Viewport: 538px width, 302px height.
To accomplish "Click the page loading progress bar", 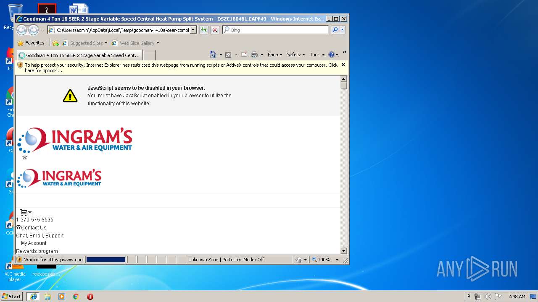I will tap(106, 260).
